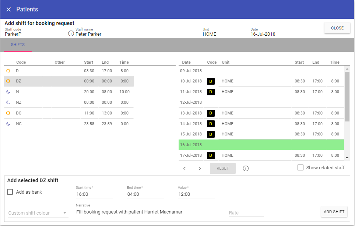Click the info icon next to Reset
Viewport: 355px width, 226px height.
pos(246,168)
